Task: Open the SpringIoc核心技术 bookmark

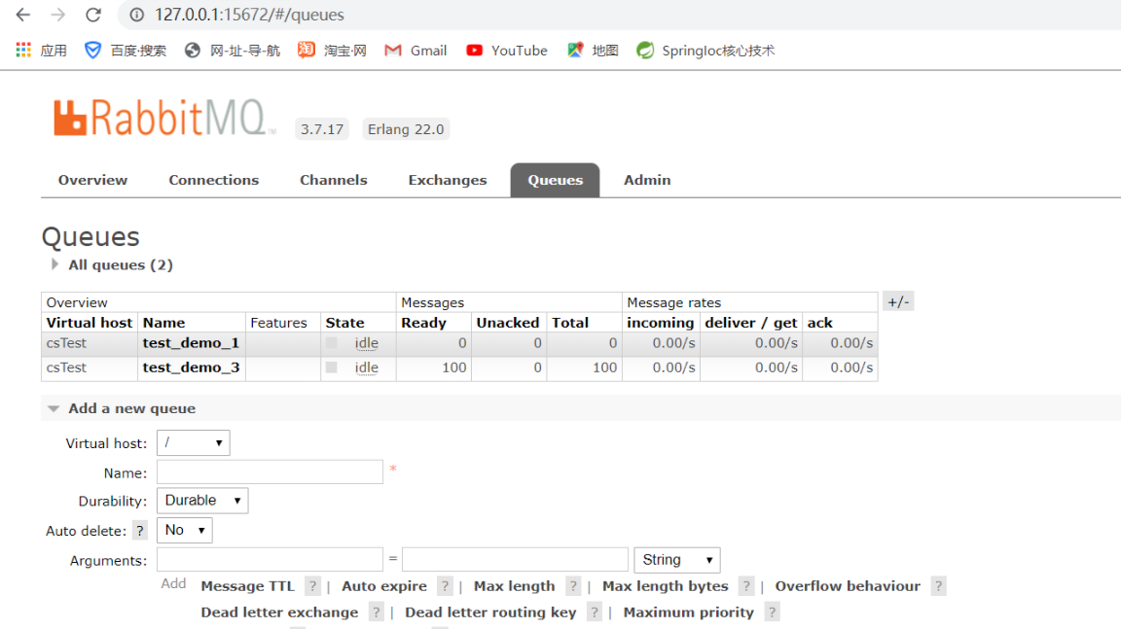Action: click(705, 50)
